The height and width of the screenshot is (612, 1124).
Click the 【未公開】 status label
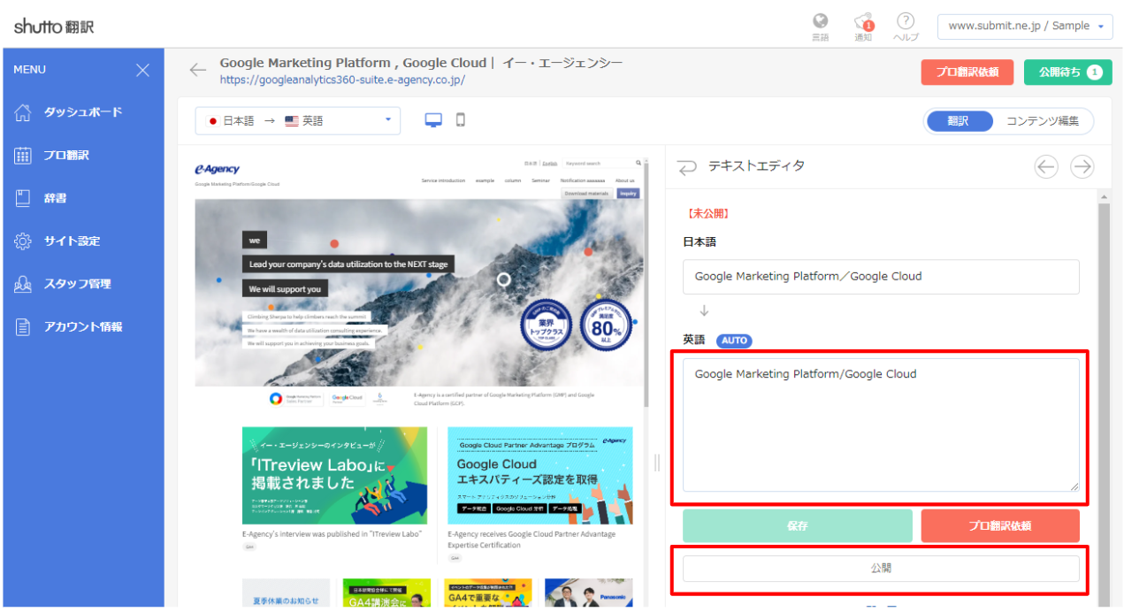click(707, 213)
